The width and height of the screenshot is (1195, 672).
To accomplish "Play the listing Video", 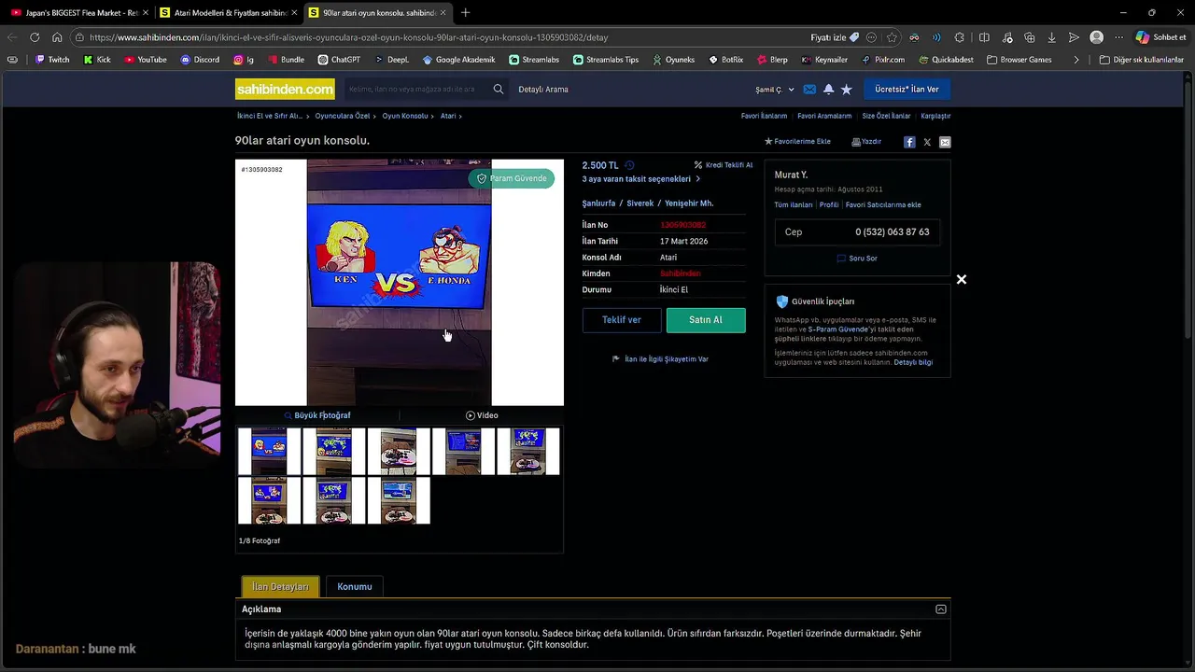I will [x=482, y=415].
